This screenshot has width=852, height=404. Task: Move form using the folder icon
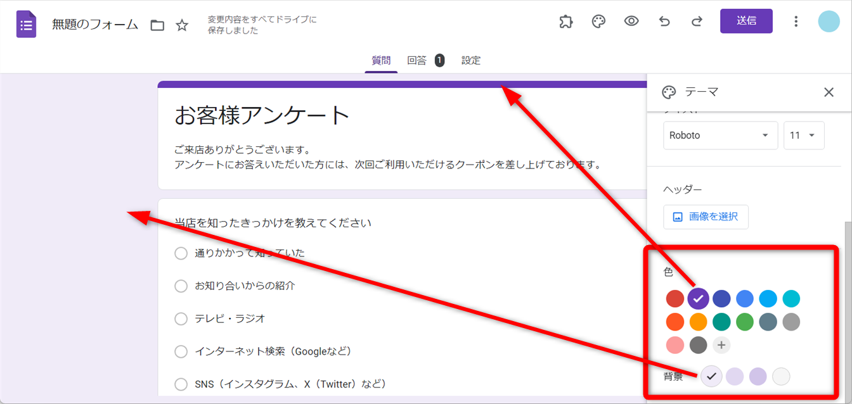[157, 25]
